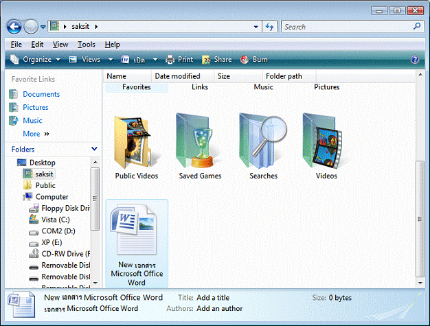Expand the arrow after saksit in address bar

(x=96, y=27)
